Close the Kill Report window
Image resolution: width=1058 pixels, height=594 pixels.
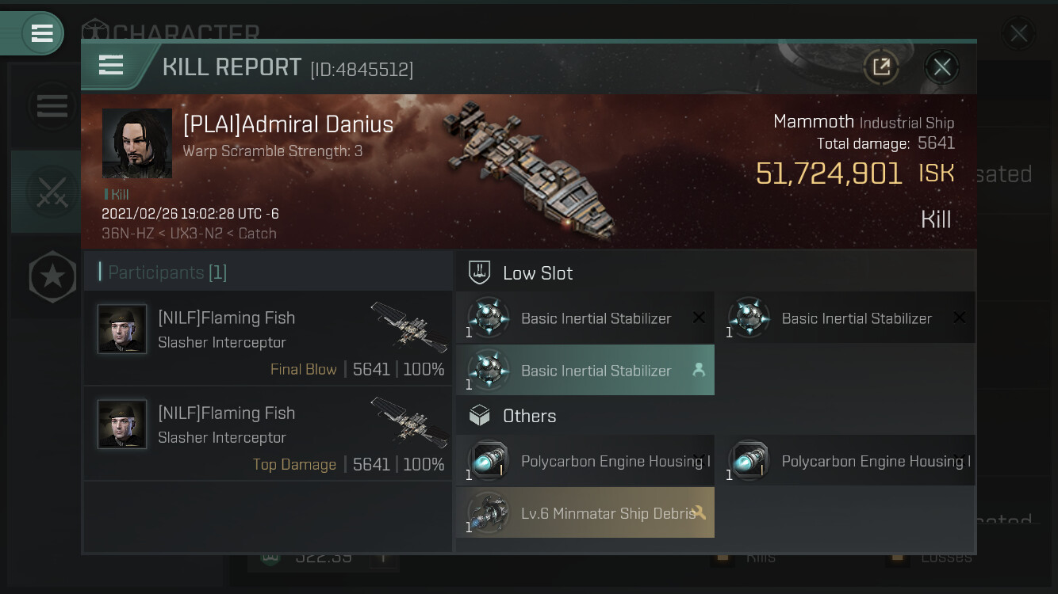941,67
